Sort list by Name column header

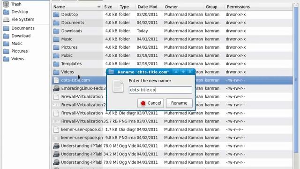click(x=77, y=7)
